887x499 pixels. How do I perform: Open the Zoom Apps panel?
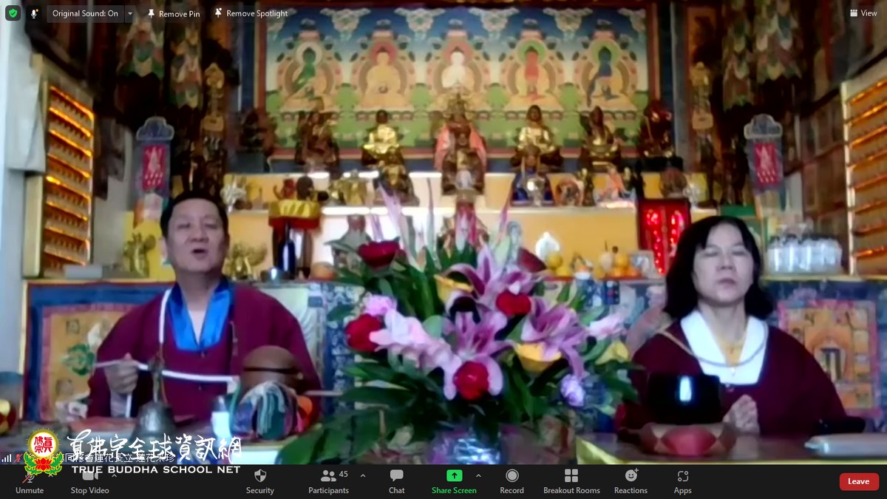[682, 476]
